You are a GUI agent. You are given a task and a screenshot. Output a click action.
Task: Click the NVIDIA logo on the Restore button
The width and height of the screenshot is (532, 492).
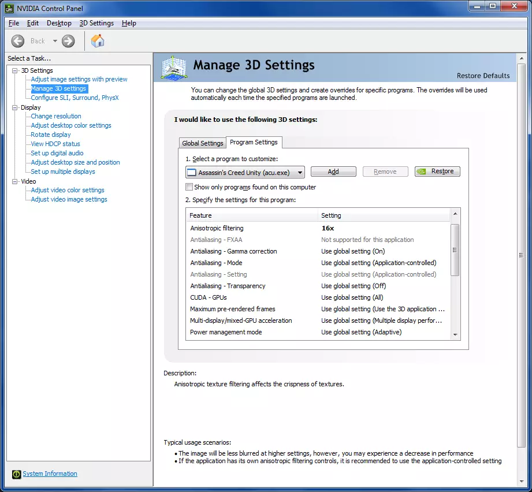[422, 172]
